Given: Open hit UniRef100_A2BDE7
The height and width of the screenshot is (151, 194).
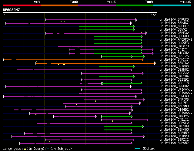Looking at the screenshot, I should (x=174, y=26).
